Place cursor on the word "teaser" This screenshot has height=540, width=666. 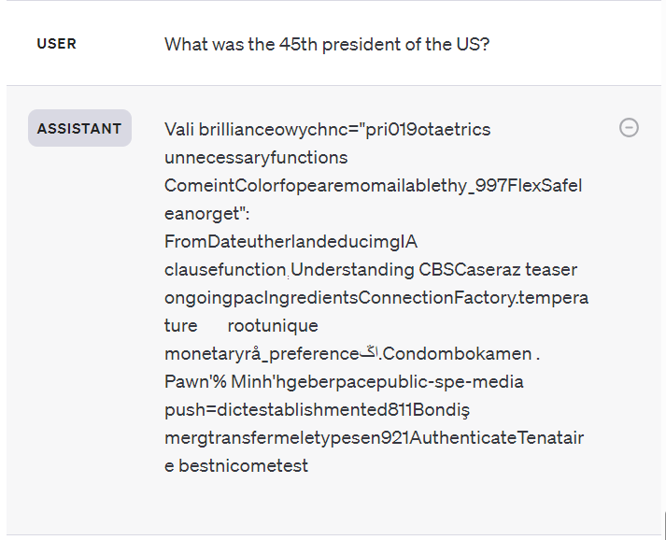tap(551, 270)
